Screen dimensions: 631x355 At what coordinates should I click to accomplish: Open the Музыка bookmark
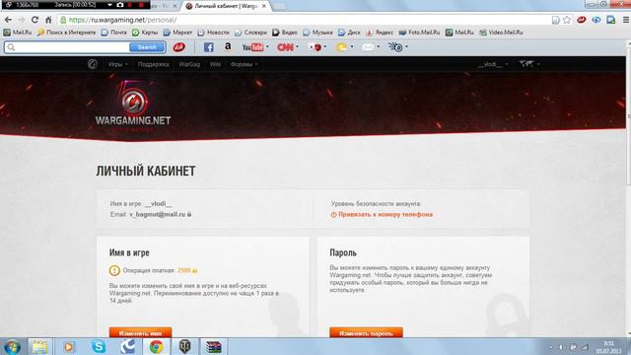(317, 33)
